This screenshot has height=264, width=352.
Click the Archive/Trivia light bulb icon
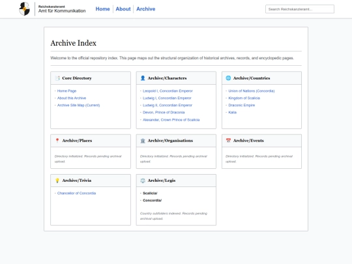(x=57, y=181)
